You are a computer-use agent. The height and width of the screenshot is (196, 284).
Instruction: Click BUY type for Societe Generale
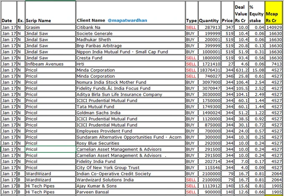[192, 33]
